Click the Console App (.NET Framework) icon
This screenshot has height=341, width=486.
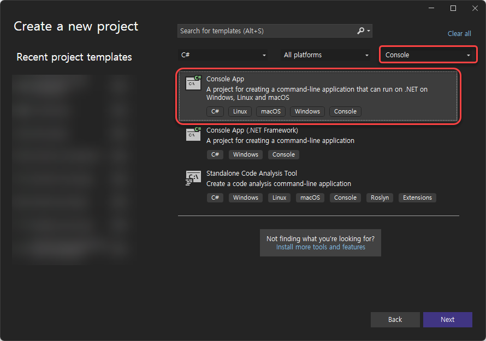point(193,134)
